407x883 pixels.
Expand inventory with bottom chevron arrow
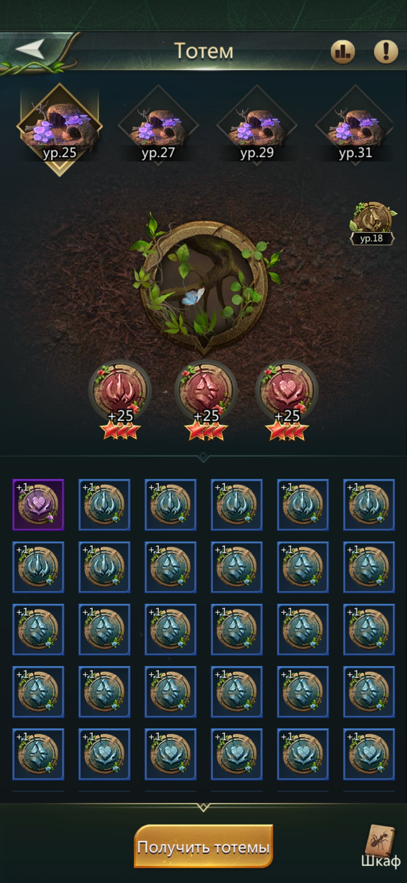[203, 808]
